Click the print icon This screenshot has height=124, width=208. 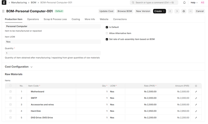tap(184, 11)
